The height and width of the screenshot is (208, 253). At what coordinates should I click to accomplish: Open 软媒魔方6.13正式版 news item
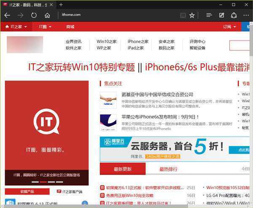coord(145,188)
